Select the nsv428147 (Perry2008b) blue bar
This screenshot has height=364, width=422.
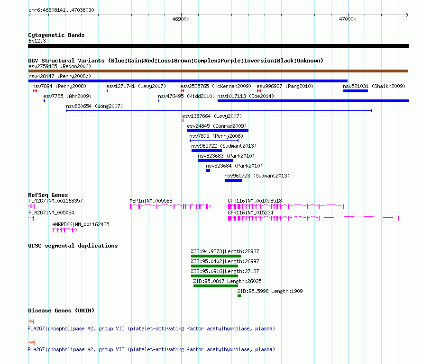click(x=188, y=81)
